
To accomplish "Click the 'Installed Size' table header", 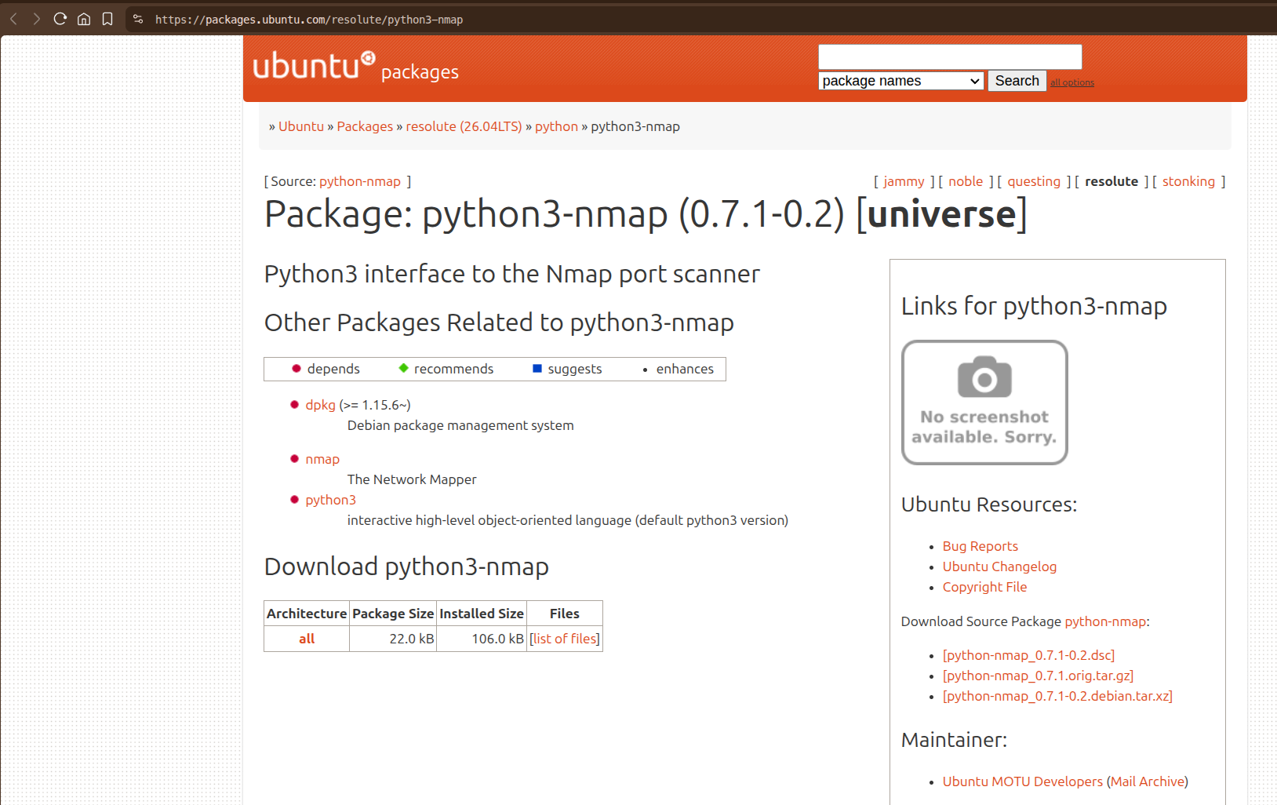I will tap(482, 614).
